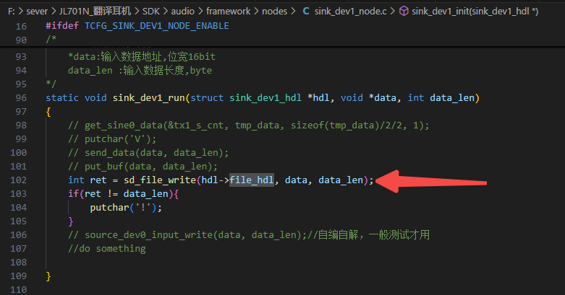Open the 'sever' breadcrumb folder
This screenshot has width=565, height=295.
pyautogui.click(x=36, y=12)
